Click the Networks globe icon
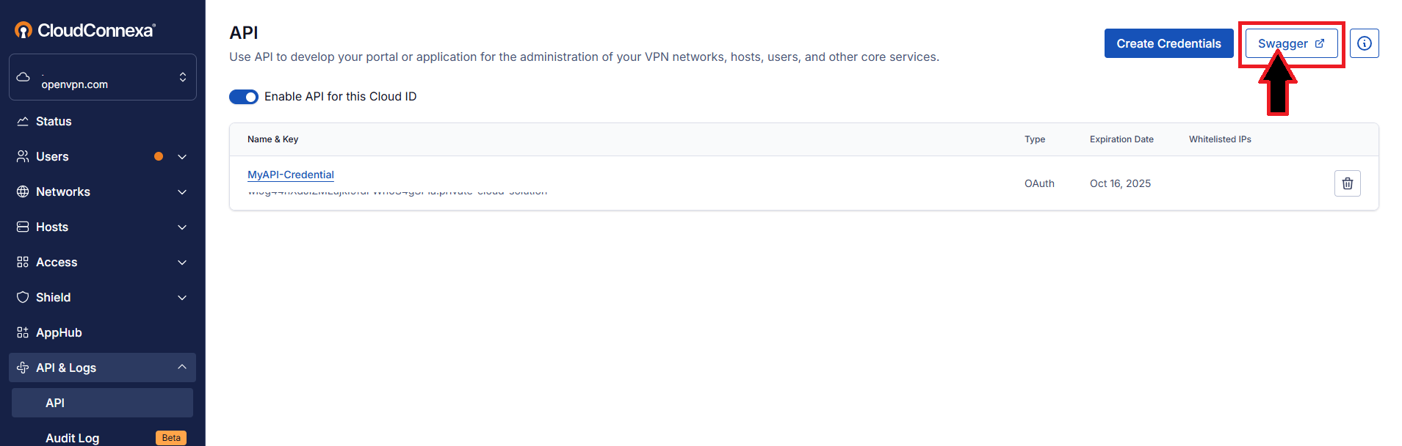Screen dimensions: 1402x446 pyautogui.click(x=23, y=191)
